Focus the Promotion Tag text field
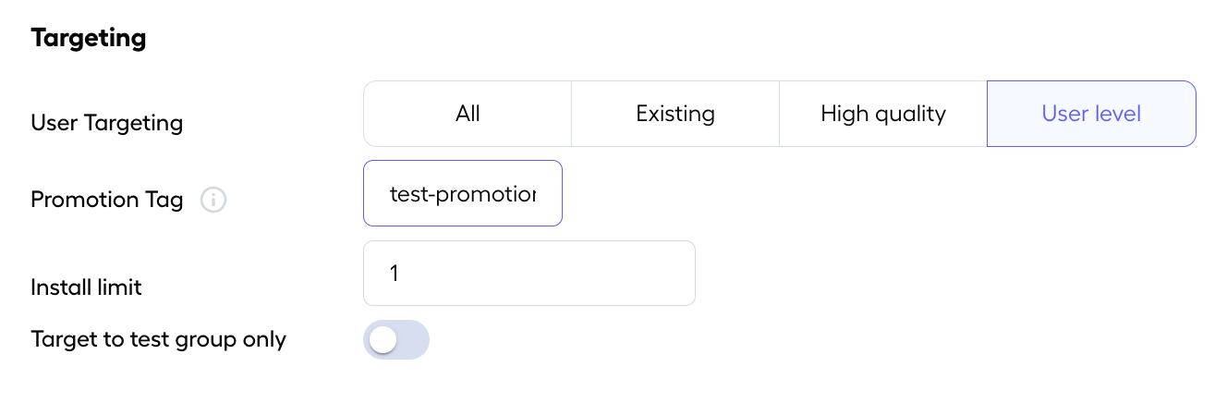 [463, 193]
